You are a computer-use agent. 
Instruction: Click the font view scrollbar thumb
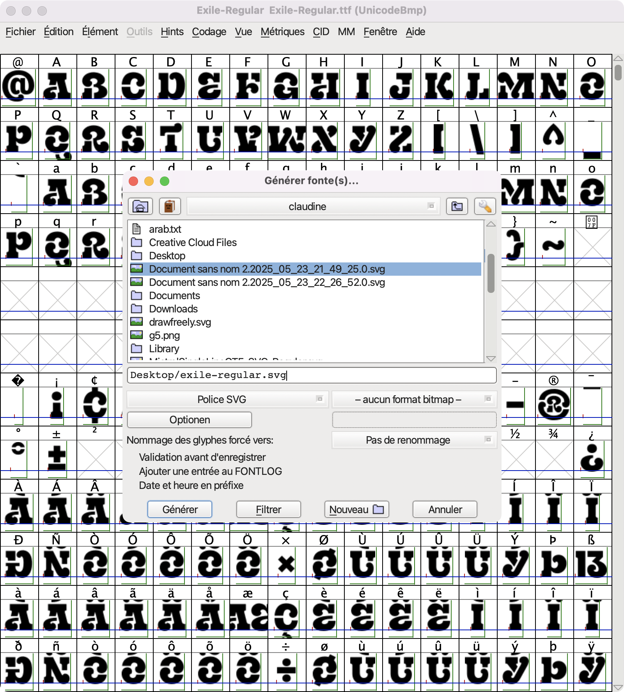pyautogui.click(x=618, y=73)
